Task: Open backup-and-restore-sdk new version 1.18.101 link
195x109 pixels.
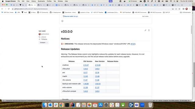Action: click(98, 84)
